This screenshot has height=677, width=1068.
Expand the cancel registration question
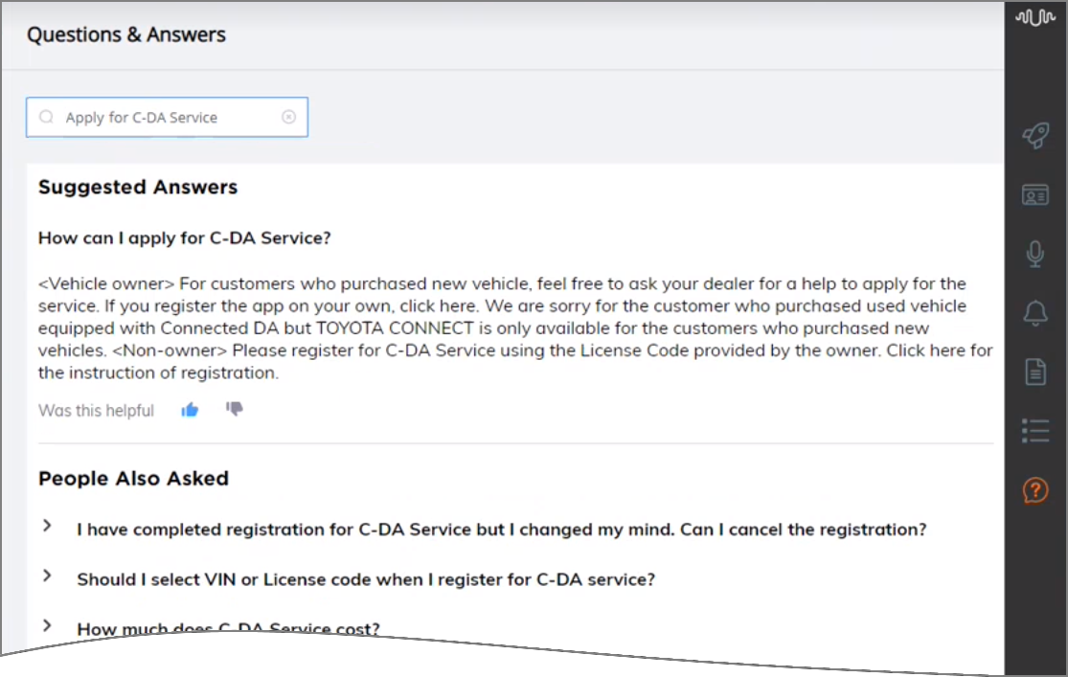coord(47,526)
